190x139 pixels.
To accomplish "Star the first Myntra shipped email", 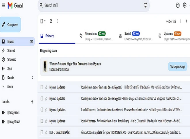I will point(46,87).
